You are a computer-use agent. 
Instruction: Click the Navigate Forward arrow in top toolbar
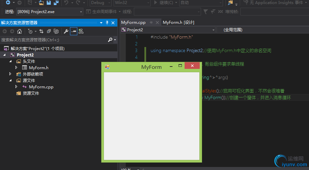click(x=19, y=2)
